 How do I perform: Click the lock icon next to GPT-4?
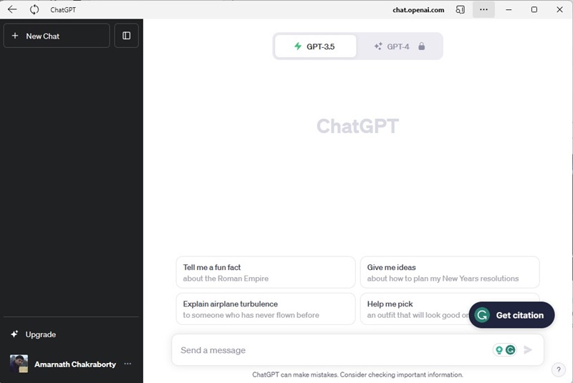pos(421,46)
